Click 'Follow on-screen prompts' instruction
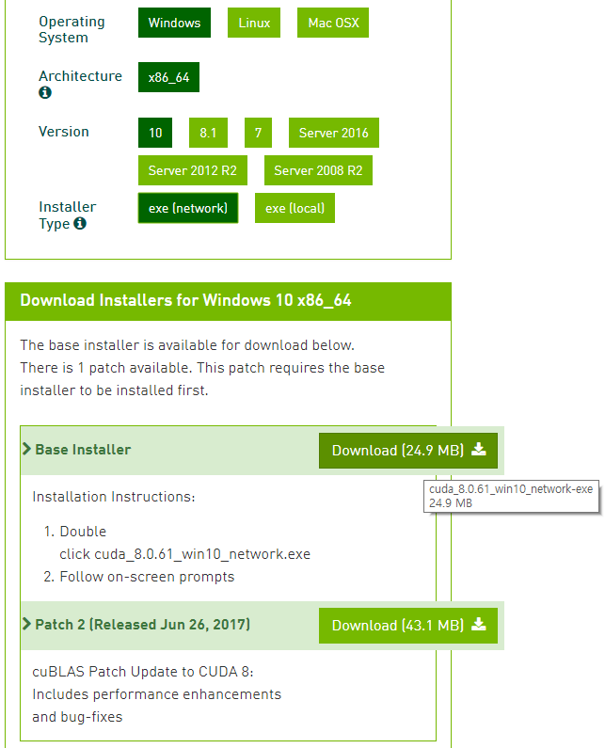The width and height of the screenshot is (605, 748). click(147, 577)
